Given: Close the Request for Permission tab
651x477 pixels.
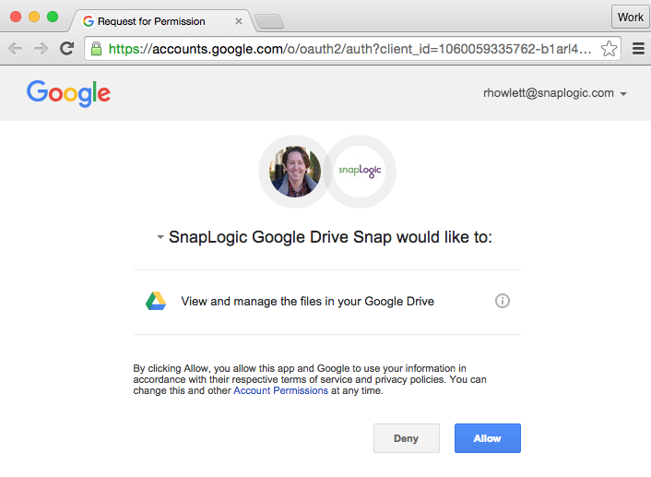Looking at the screenshot, I should tap(239, 21).
